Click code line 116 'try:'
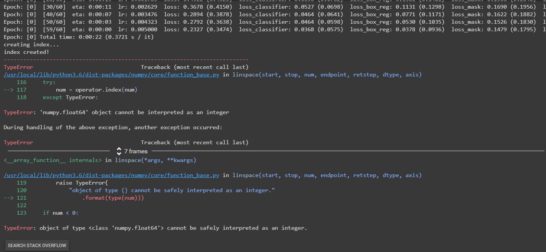 (x=49, y=82)
